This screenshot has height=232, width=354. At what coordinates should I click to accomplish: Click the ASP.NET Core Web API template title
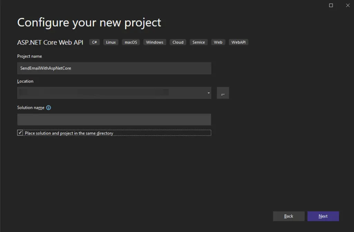coord(50,43)
